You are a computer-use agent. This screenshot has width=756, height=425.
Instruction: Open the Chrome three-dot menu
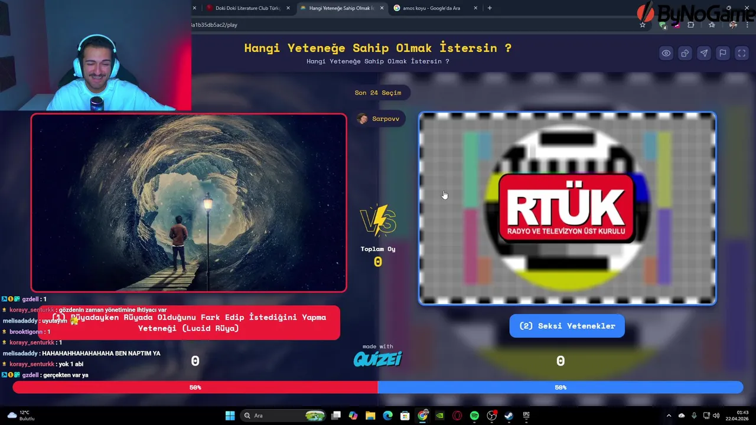click(x=748, y=25)
